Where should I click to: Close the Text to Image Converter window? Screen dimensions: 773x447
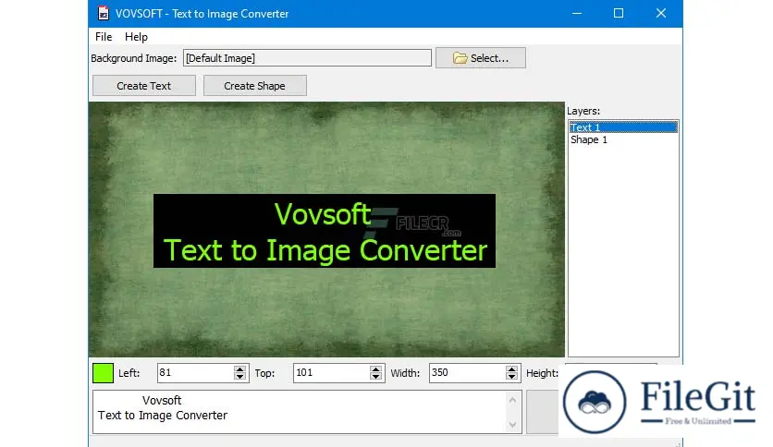click(661, 13)
